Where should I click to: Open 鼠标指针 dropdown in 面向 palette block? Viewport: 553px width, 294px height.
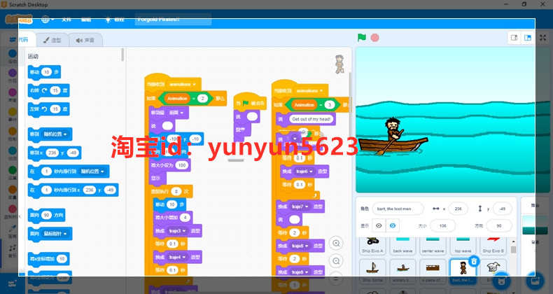click(x=56, y=234)
